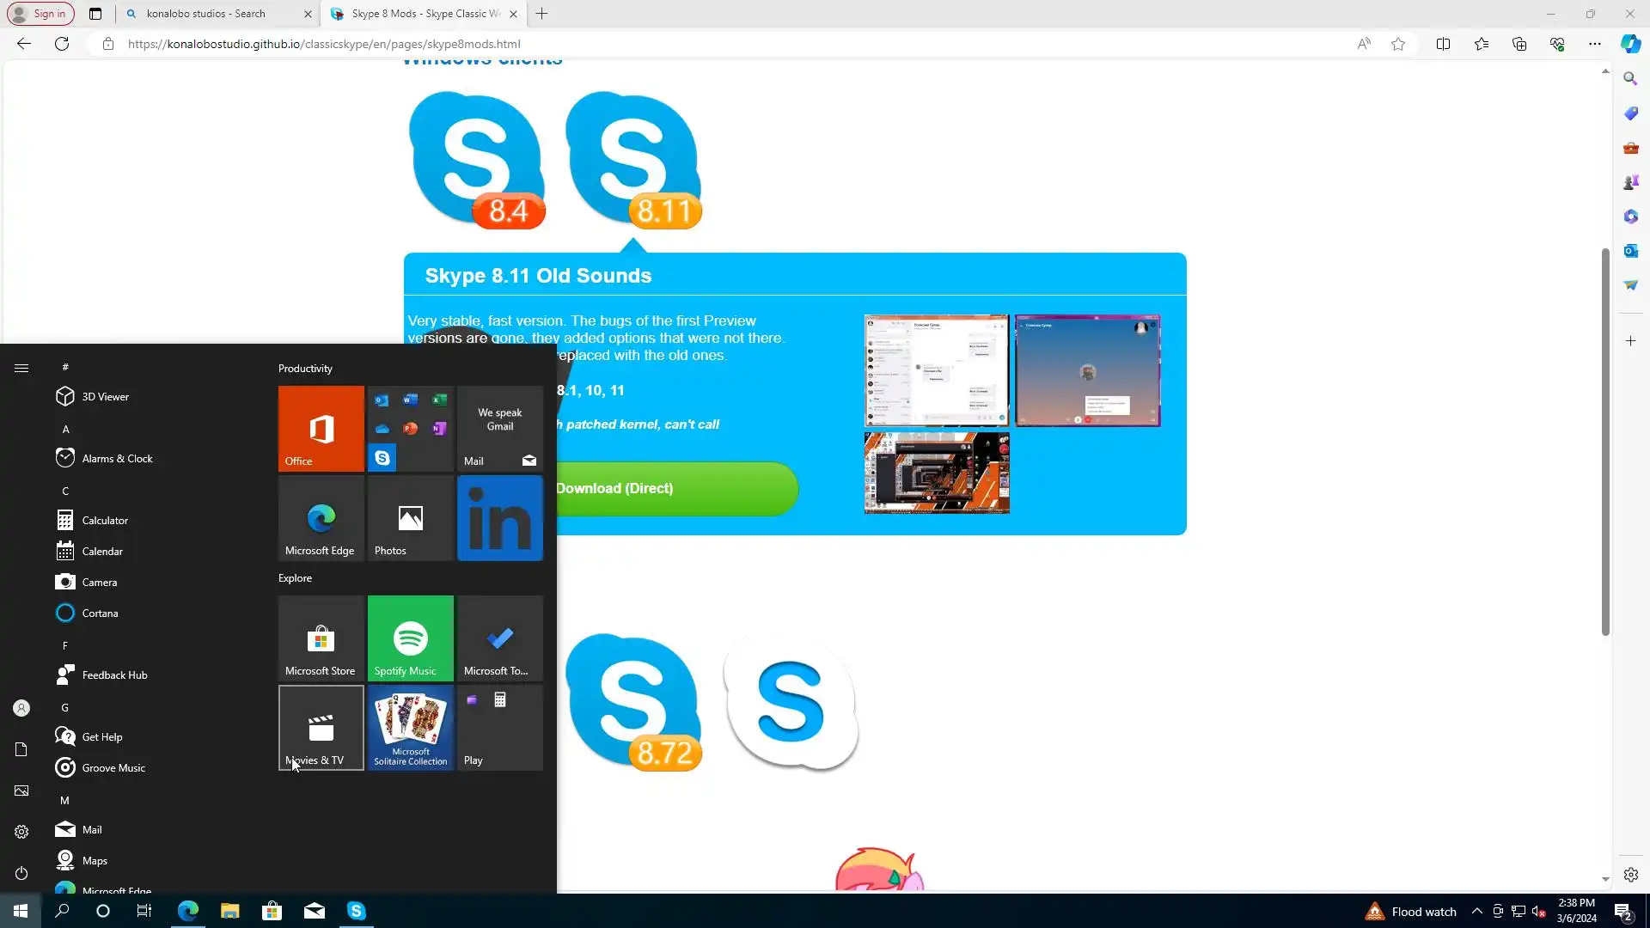Screen dimensions: 1650x928
Task: Open the Power options in Start
Action: (21, 873)
